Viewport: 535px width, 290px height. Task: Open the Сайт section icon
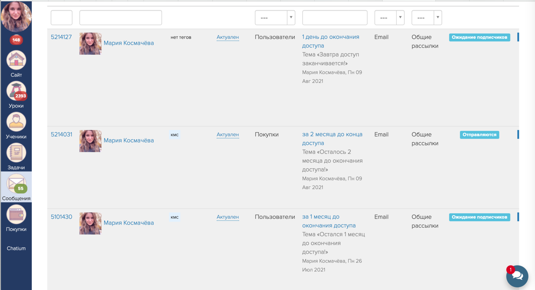pyautogui.click(x=16, y=60)
